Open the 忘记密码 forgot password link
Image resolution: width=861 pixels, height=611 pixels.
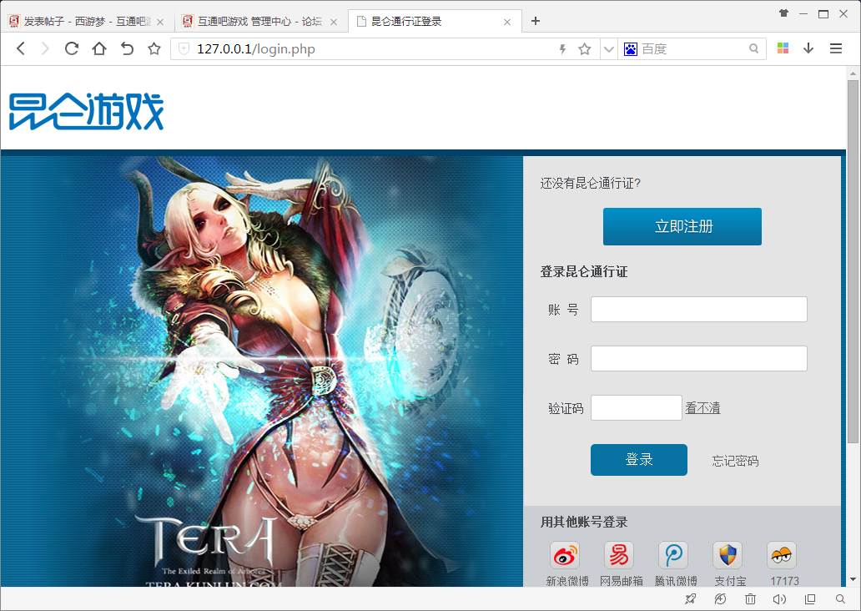coord(735,461)
